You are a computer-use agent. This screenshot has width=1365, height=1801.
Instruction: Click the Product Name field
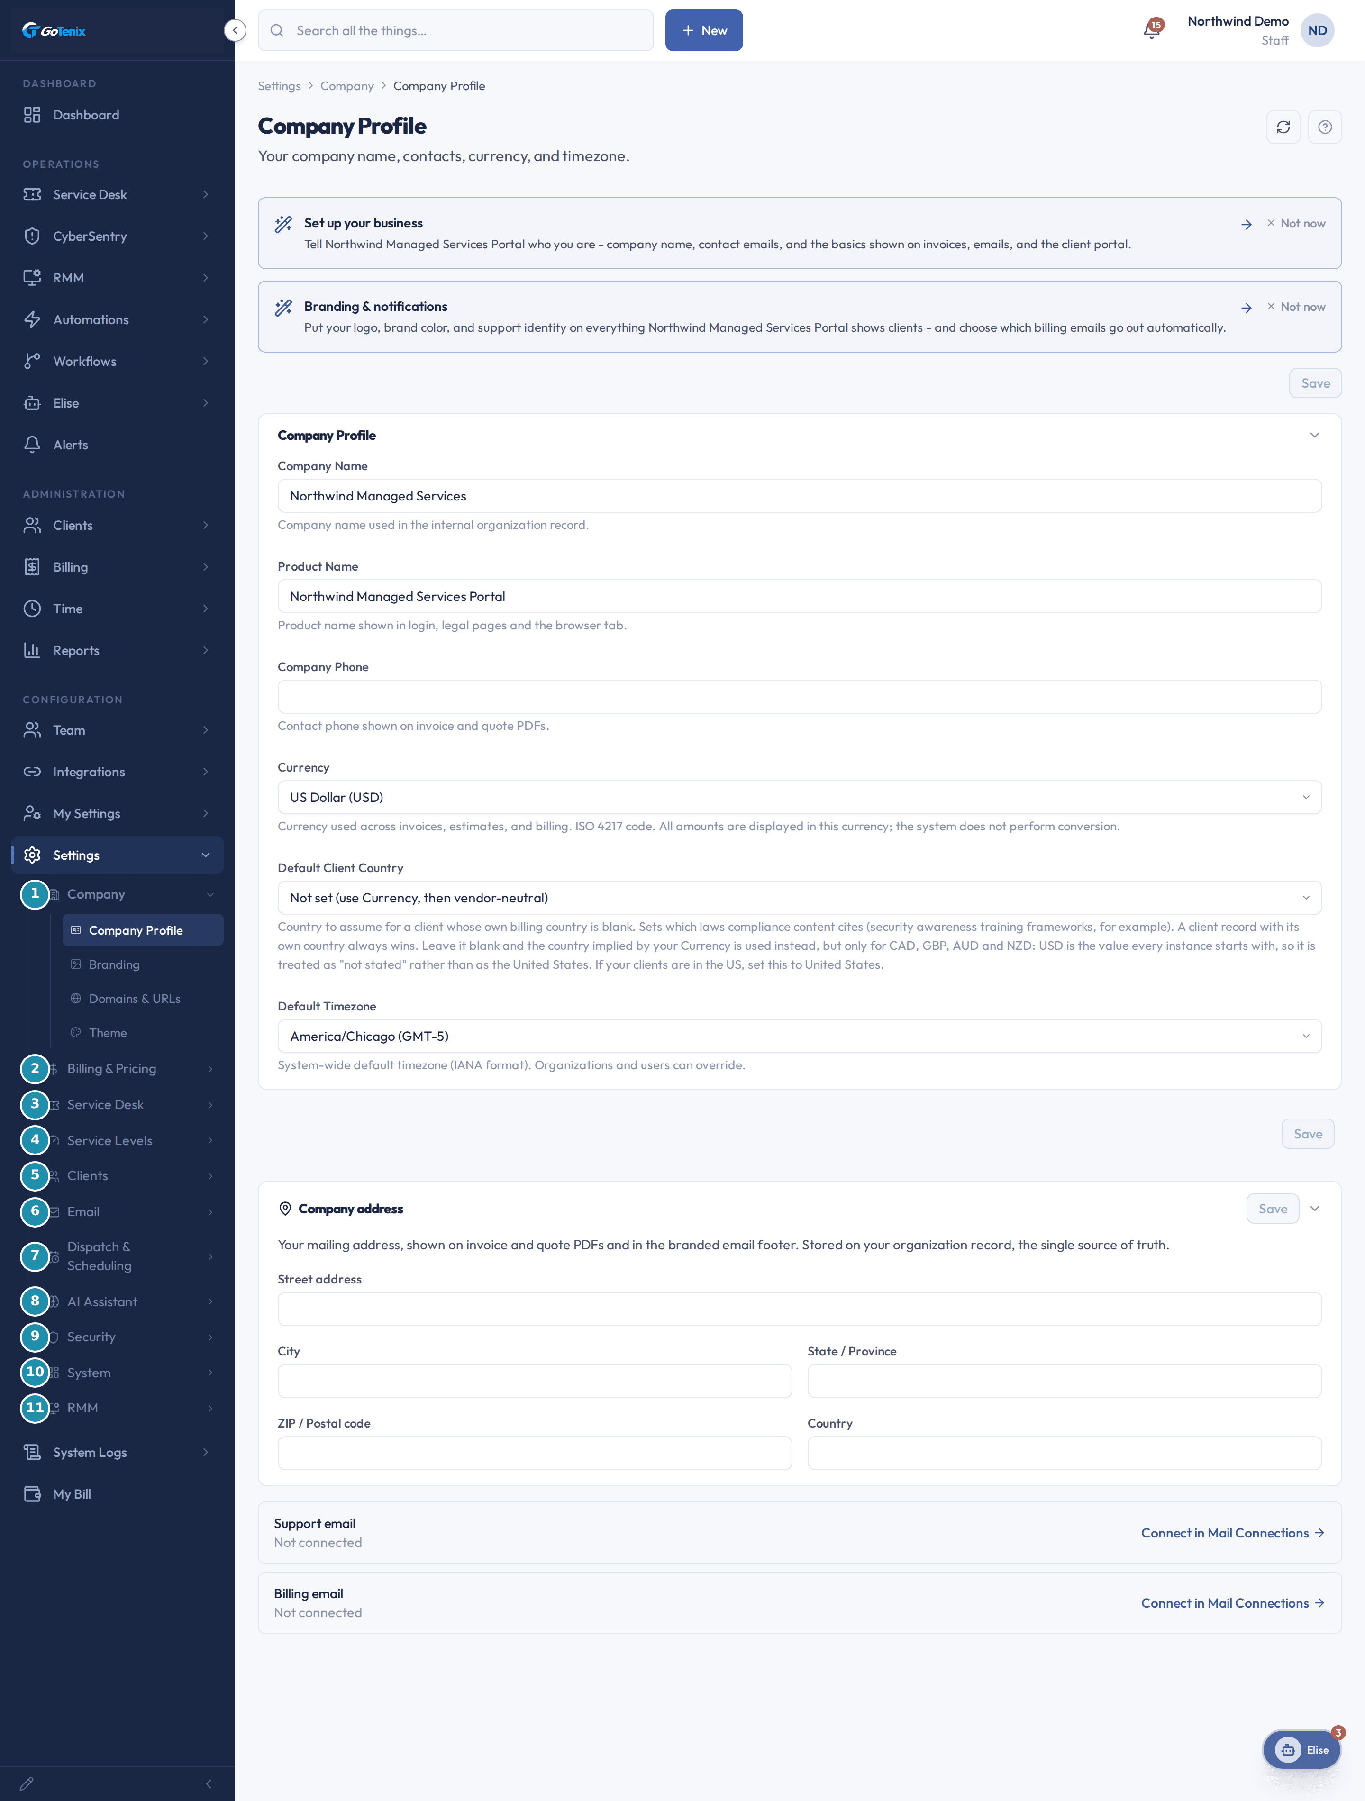(x=799, y=597)
